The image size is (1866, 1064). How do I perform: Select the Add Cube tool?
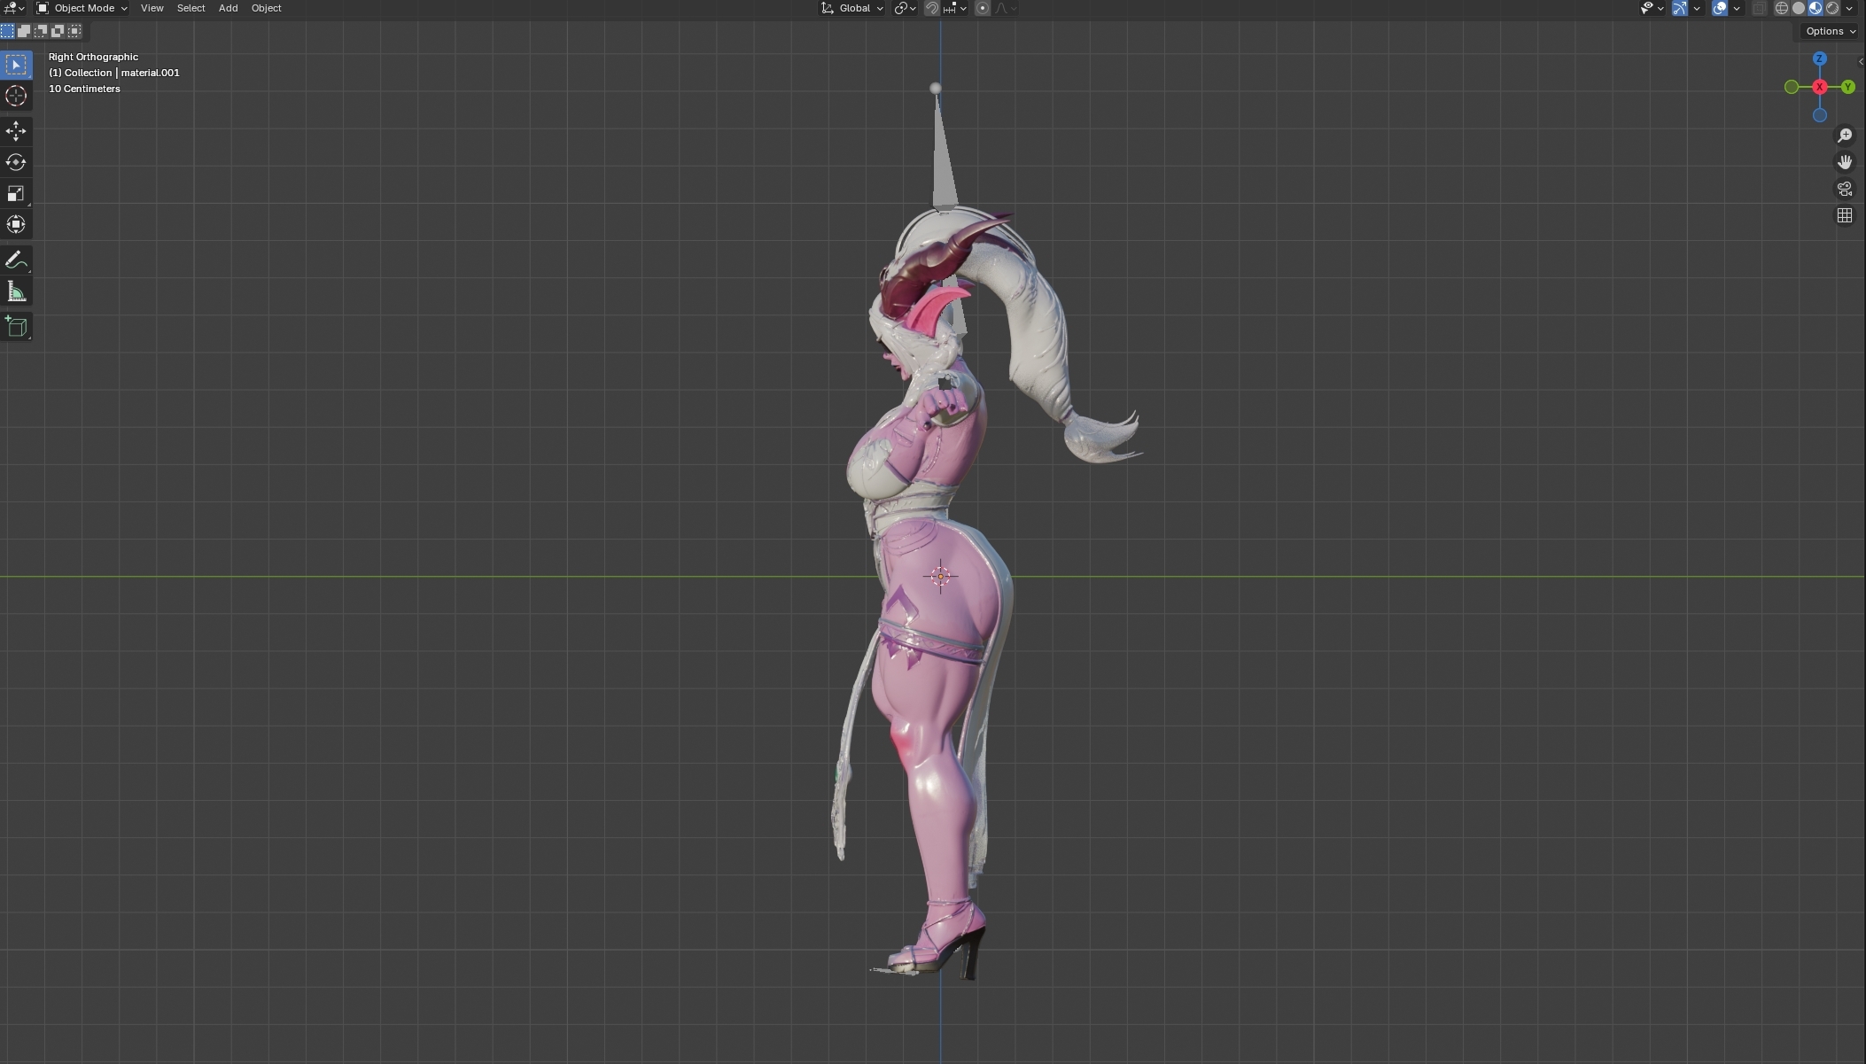(16, 327)
